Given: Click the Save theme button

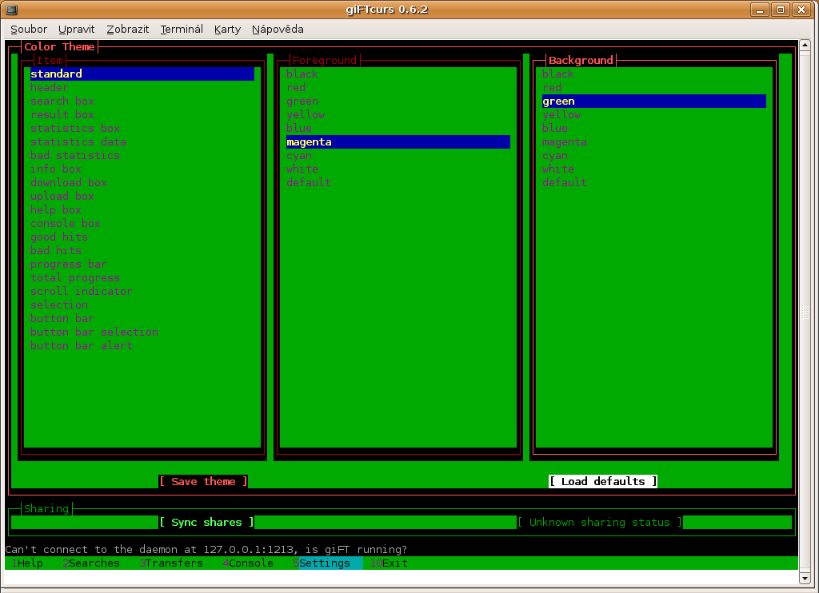Looking at the screenshot, I should pos(203,481).
